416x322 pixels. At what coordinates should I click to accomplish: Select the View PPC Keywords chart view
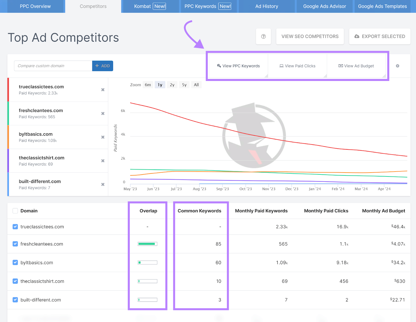(238, 66)
